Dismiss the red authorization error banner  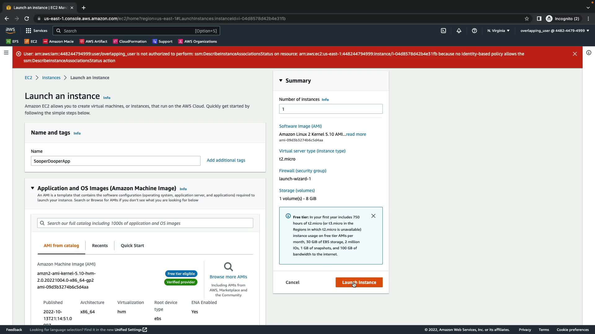coord(575,54)
